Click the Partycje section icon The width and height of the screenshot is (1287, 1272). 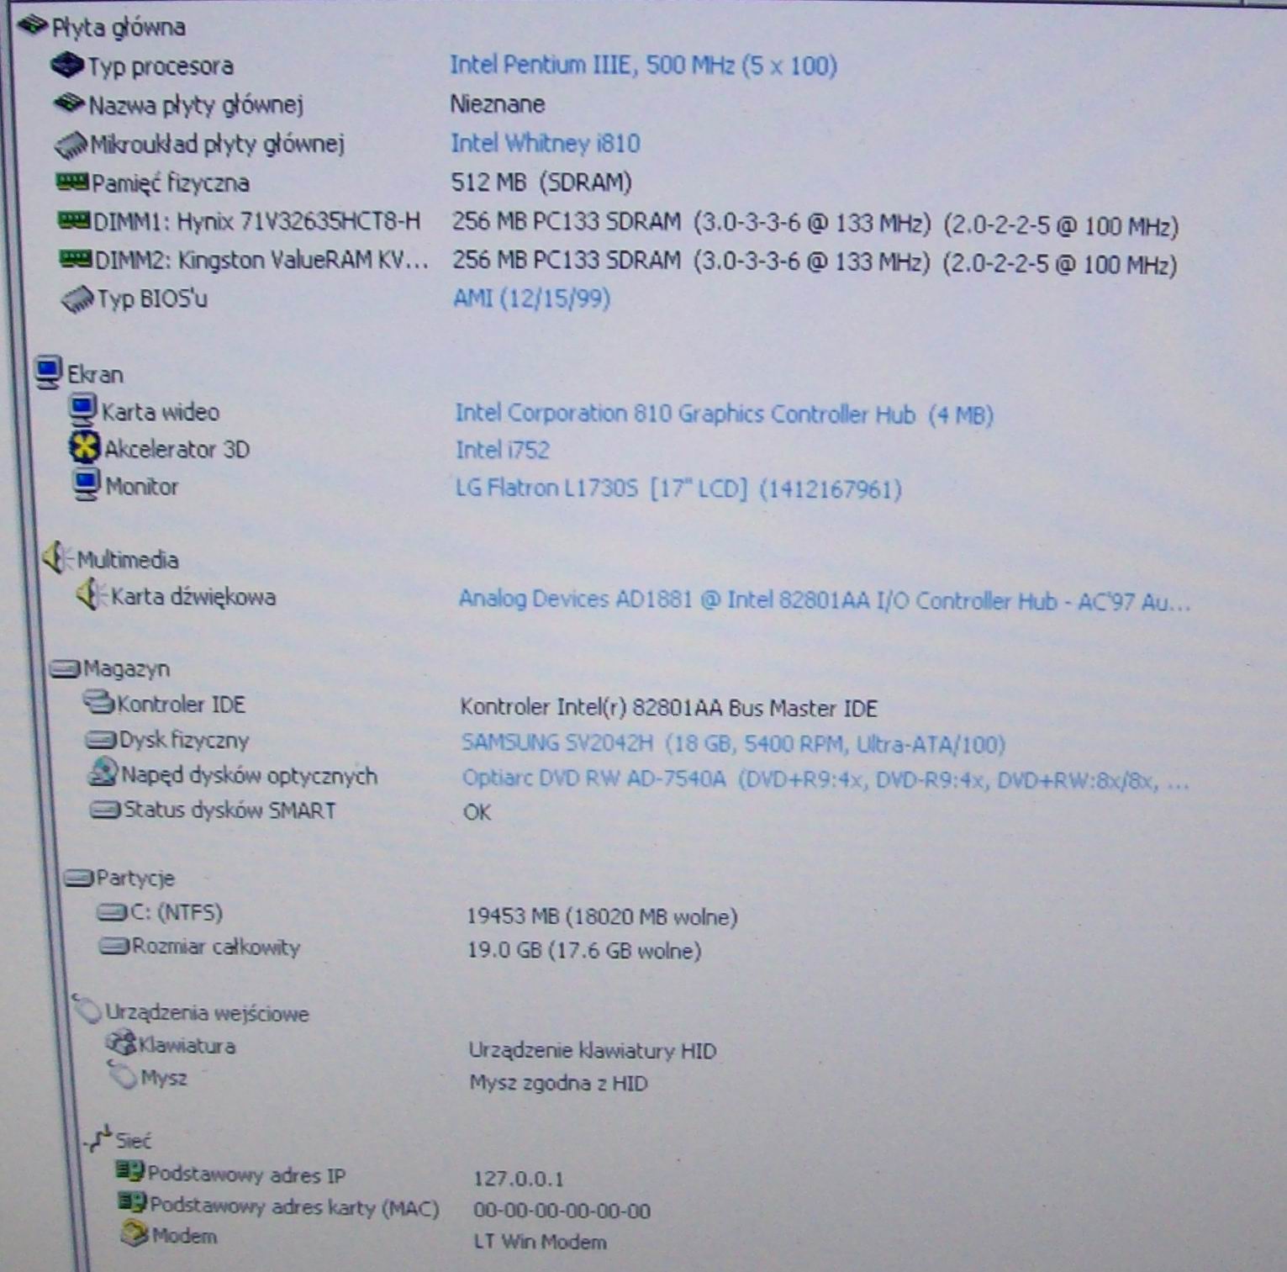[x=79, y=879]
